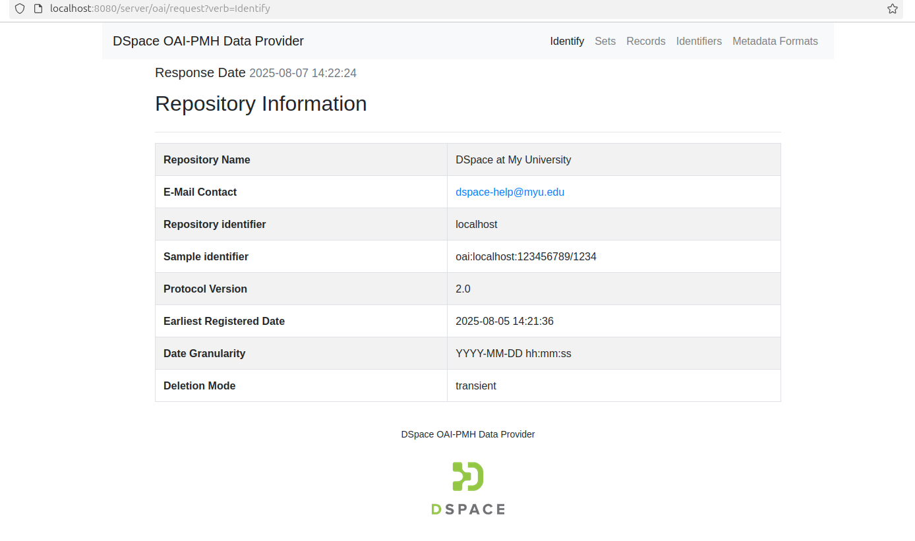Click the Protocol Version value 2.0
The height and width of the screenshot is (541, 915).
(x=463, y=289)
